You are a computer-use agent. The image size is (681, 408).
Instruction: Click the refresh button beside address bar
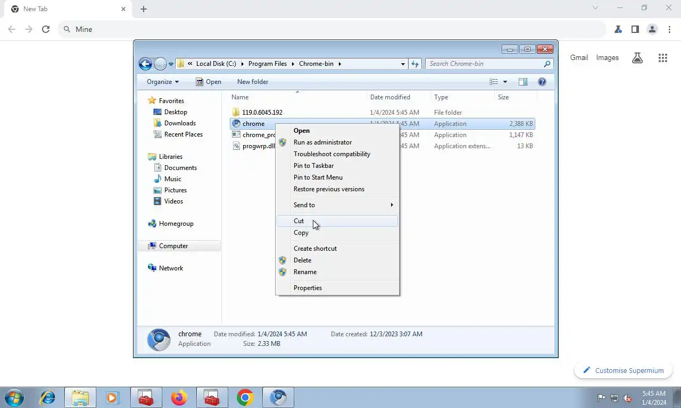(x=415, y=64)
